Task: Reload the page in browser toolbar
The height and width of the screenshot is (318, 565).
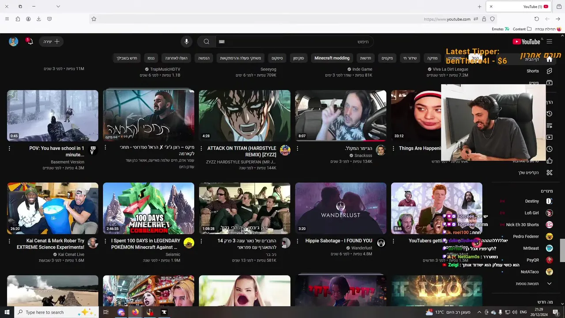Action: pos(537,19)
